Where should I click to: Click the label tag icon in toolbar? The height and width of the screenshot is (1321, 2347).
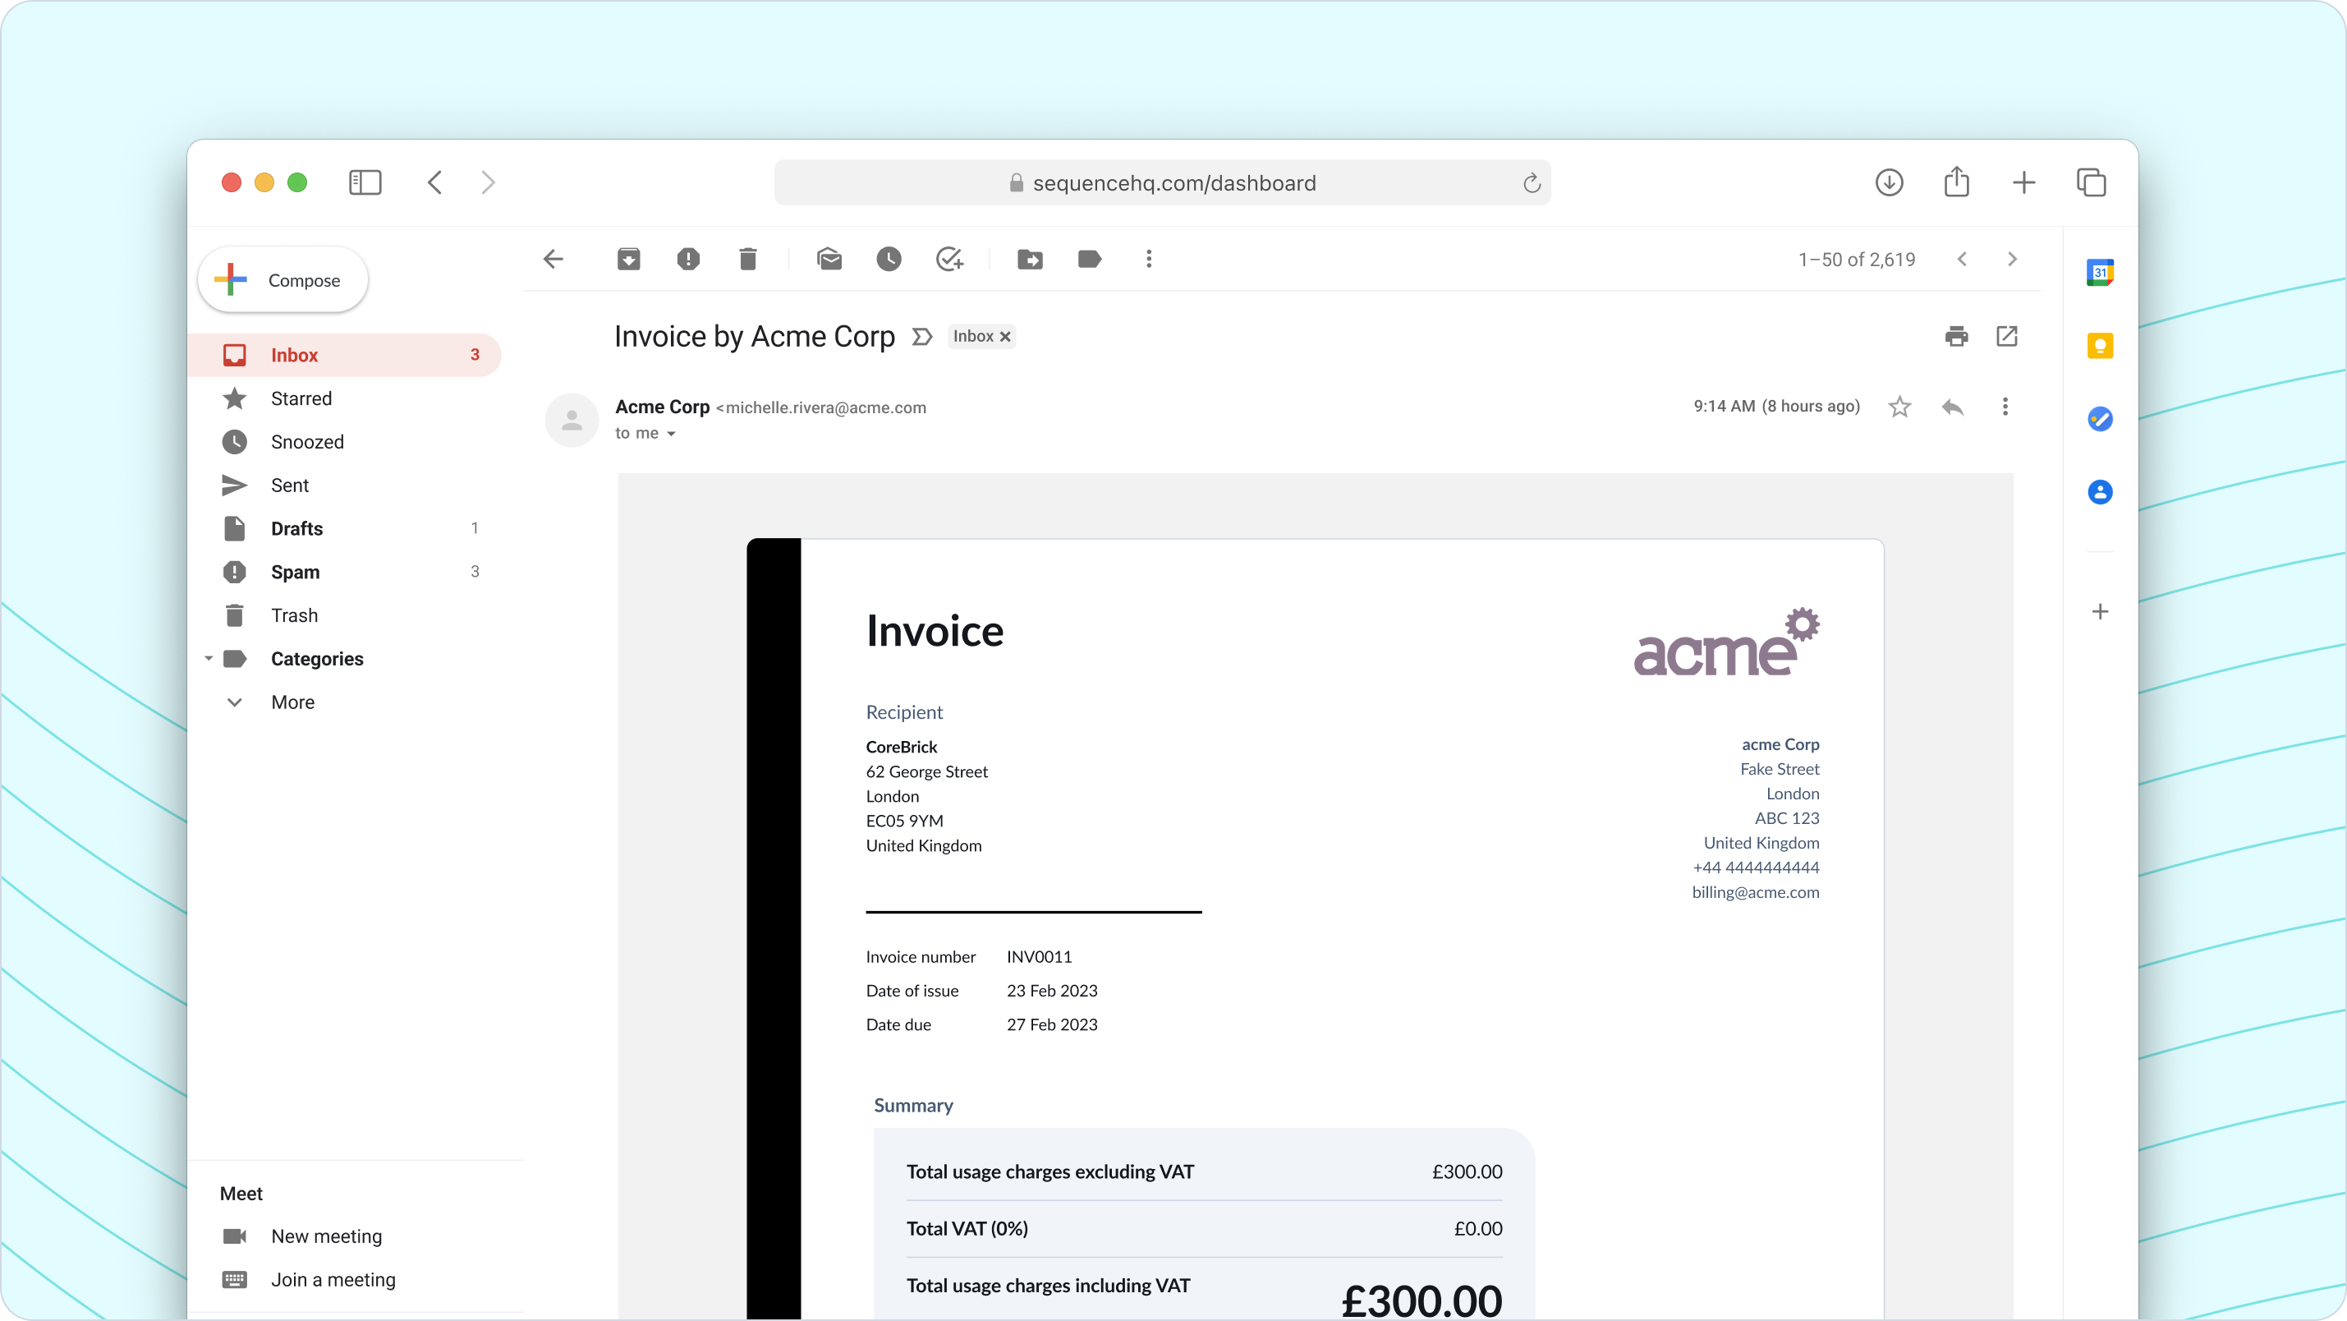(1088, 260)
